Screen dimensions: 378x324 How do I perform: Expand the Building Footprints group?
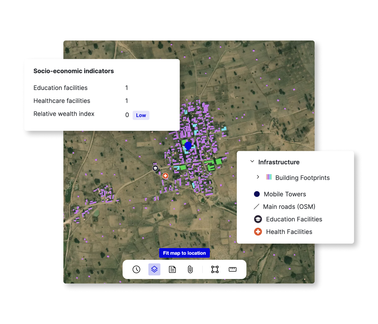(x=258, y=177)
